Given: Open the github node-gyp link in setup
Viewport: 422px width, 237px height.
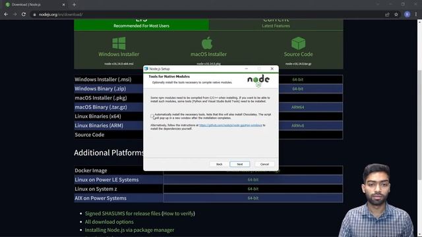Looking at the screenshot, I should pos(230,125).
